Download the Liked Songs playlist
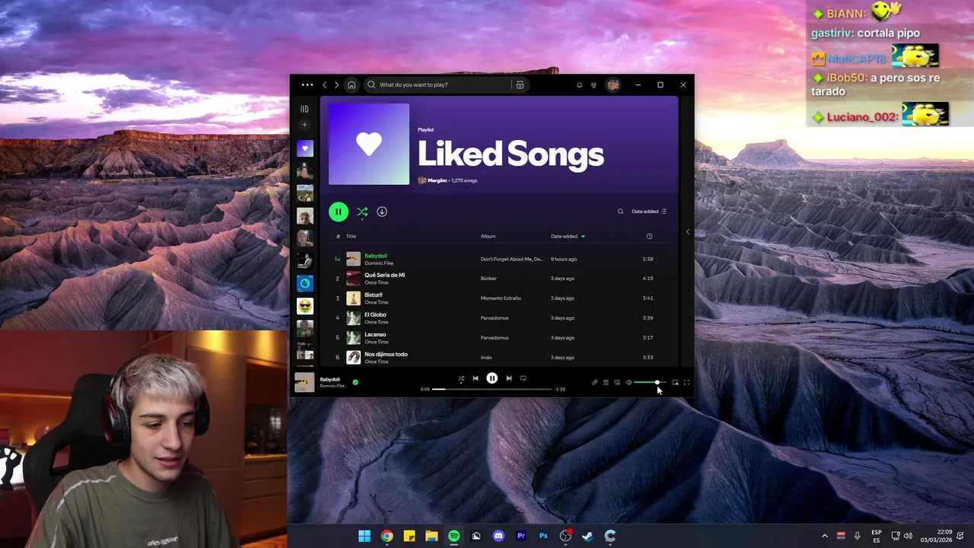This screenshot has height=548, width=974. (x=382, y=212)
